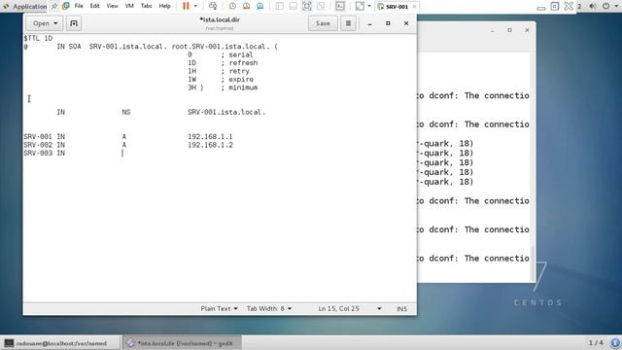Click the NS record SRV-001.ista.local. text
Image resolution: width=622 pixels, height=350 pixels.
pos(226,113)
